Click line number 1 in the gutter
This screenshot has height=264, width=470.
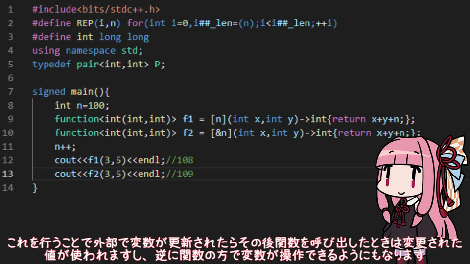tap(10, 10)
